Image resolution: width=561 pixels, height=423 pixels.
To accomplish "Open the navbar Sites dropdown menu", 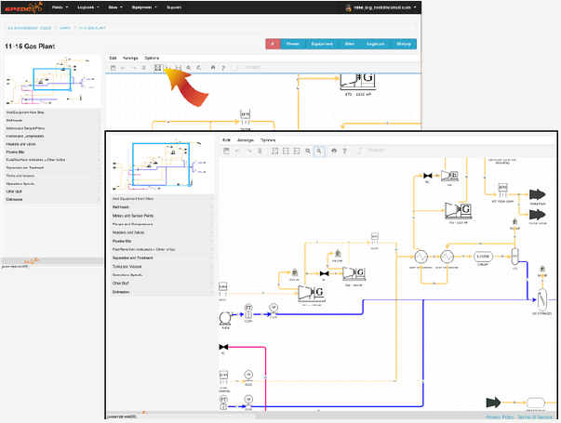I will point(115,7).
